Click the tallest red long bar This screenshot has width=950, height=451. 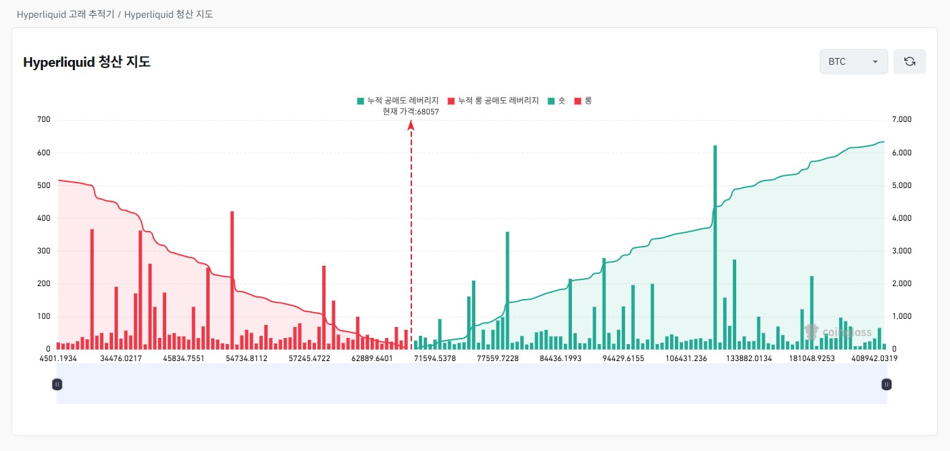(232, 280)
